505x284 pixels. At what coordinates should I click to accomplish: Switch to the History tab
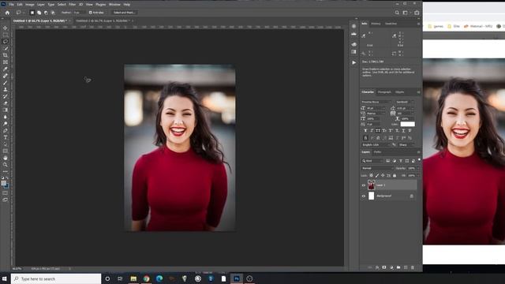376,24
